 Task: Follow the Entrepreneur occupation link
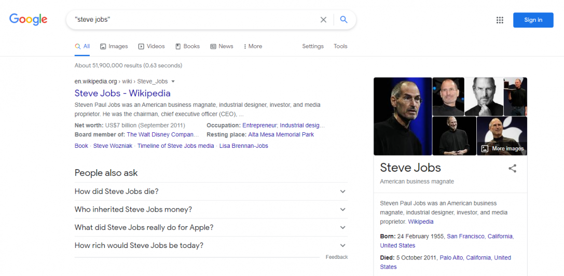(x=260, y=125)
